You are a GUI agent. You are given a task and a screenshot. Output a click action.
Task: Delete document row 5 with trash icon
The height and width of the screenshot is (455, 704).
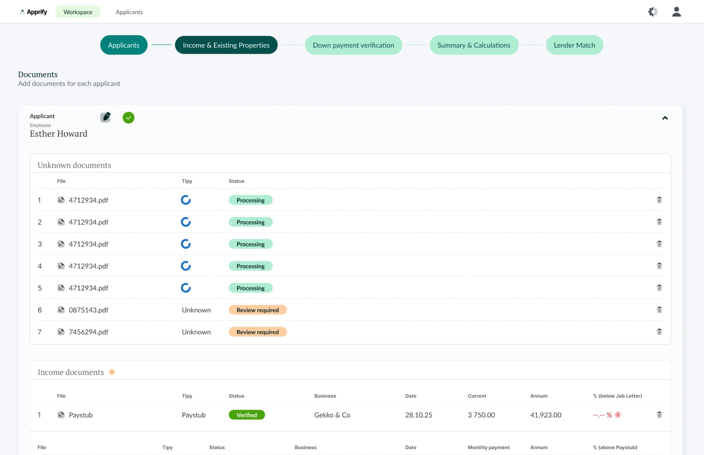pos(659,288)
